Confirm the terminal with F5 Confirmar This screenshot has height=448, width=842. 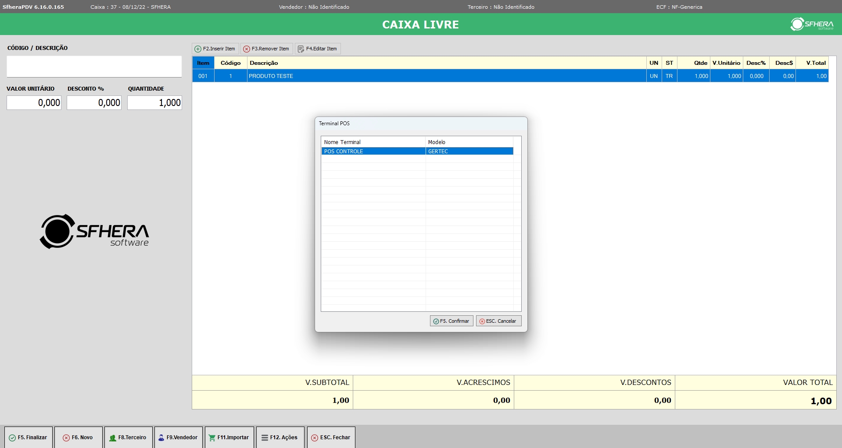pos(451,321)
